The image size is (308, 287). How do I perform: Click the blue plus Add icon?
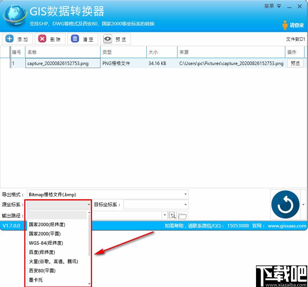9,39
